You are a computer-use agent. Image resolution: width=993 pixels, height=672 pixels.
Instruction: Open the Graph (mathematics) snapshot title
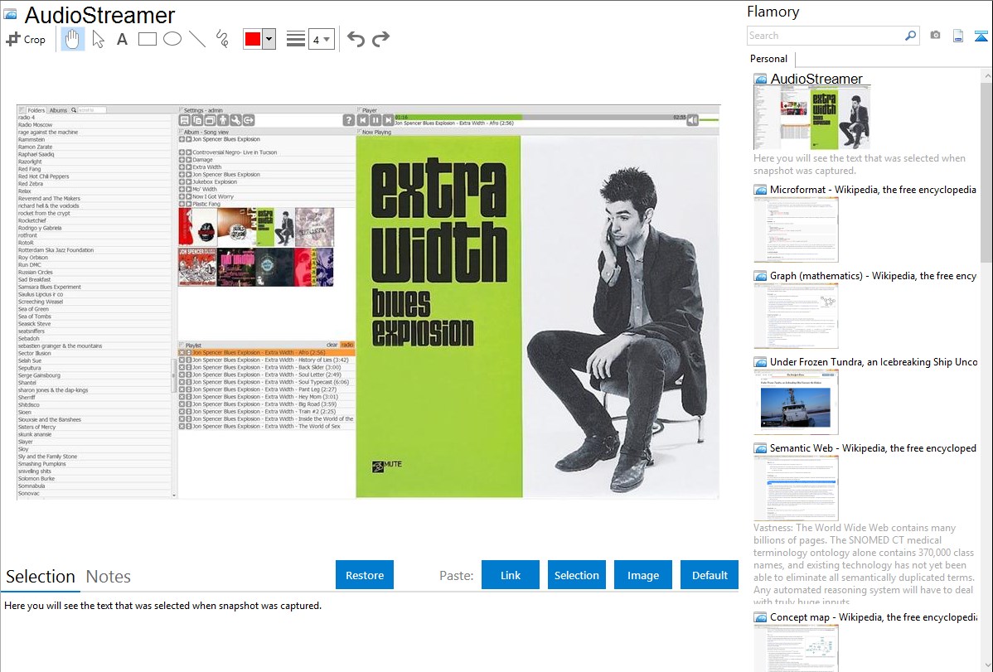click(x=874, y=276)
